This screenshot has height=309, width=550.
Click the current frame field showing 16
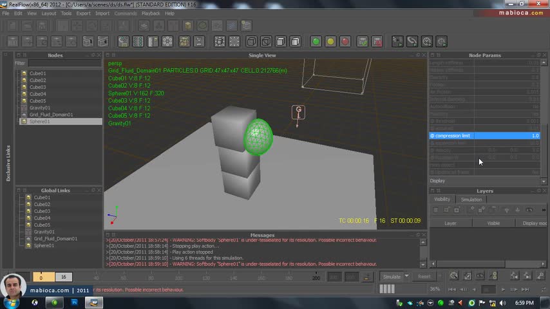pos(64,277)
